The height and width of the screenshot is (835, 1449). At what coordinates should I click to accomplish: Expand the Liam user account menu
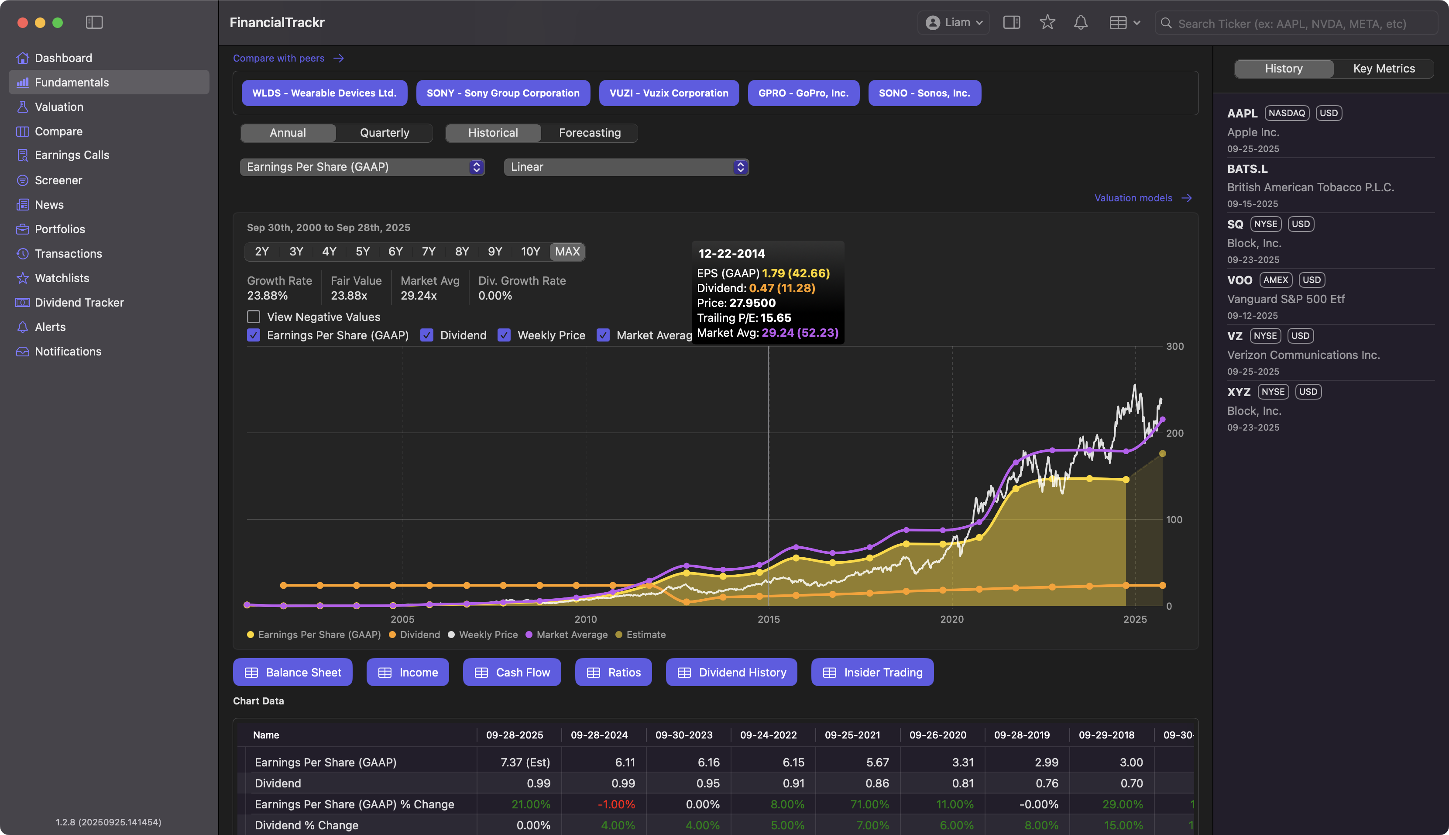tap(953, 22)
